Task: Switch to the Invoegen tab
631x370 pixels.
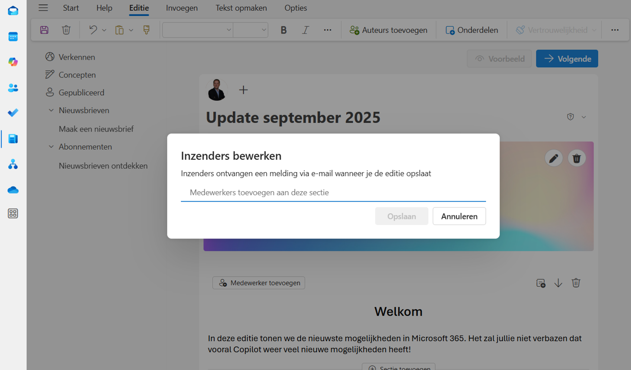Action: click(x=182, y=8)
